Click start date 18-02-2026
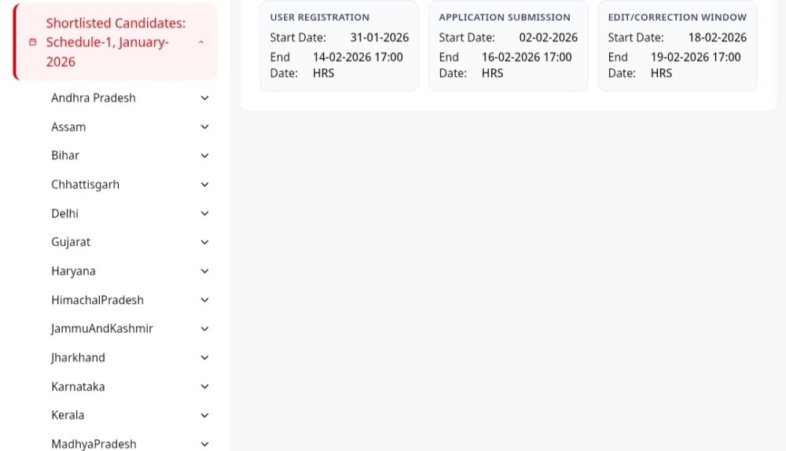This screenshot has height=451, width=786. coord(718,38)
